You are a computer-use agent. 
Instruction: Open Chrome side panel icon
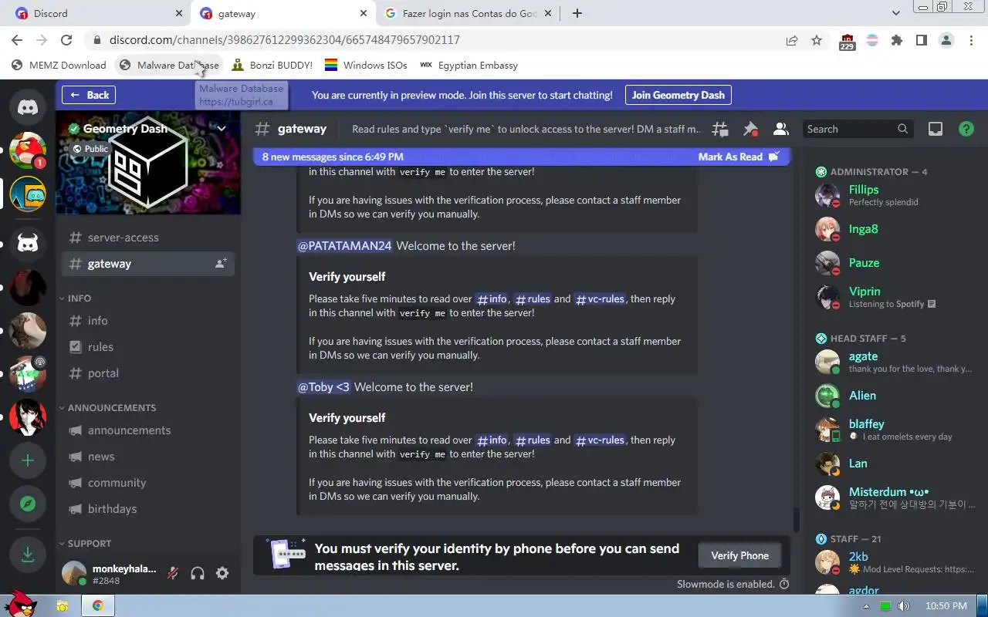pyautogui.click(x=921, y=40)
